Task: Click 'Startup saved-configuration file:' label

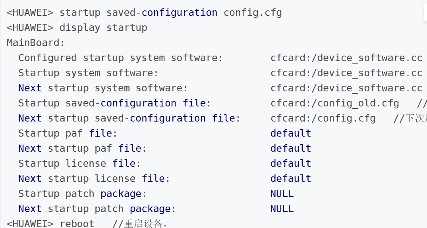Action: click(x=114, y=103)
